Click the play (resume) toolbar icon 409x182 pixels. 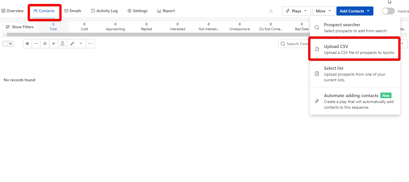click(x=54, y=44)
